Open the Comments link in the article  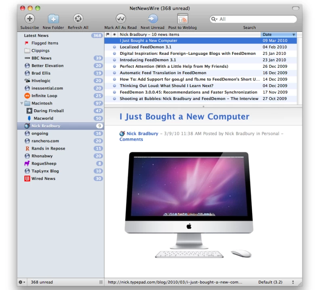coord(131,140)
